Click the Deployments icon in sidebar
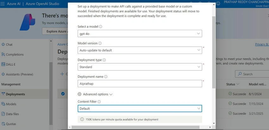The height and width of the screenshot is (130, 269). click(x=3, y=94)
